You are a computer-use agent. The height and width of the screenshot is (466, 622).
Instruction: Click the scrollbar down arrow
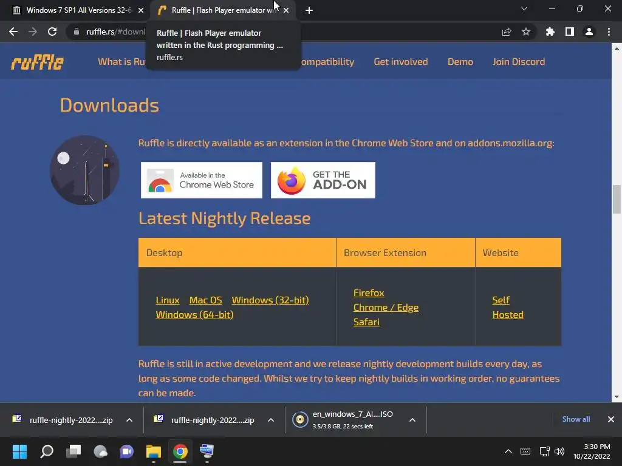(x=617, y=397)
